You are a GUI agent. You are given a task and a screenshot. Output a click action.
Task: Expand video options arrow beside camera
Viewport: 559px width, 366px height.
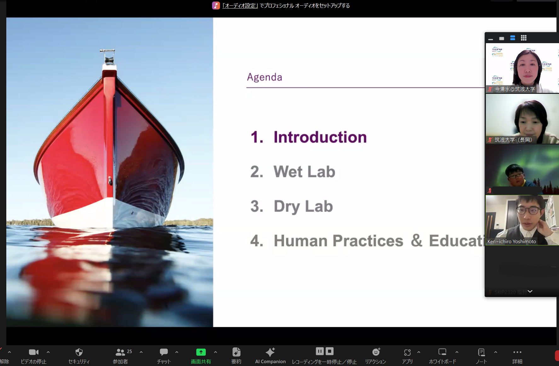click(x=48, y=352)
